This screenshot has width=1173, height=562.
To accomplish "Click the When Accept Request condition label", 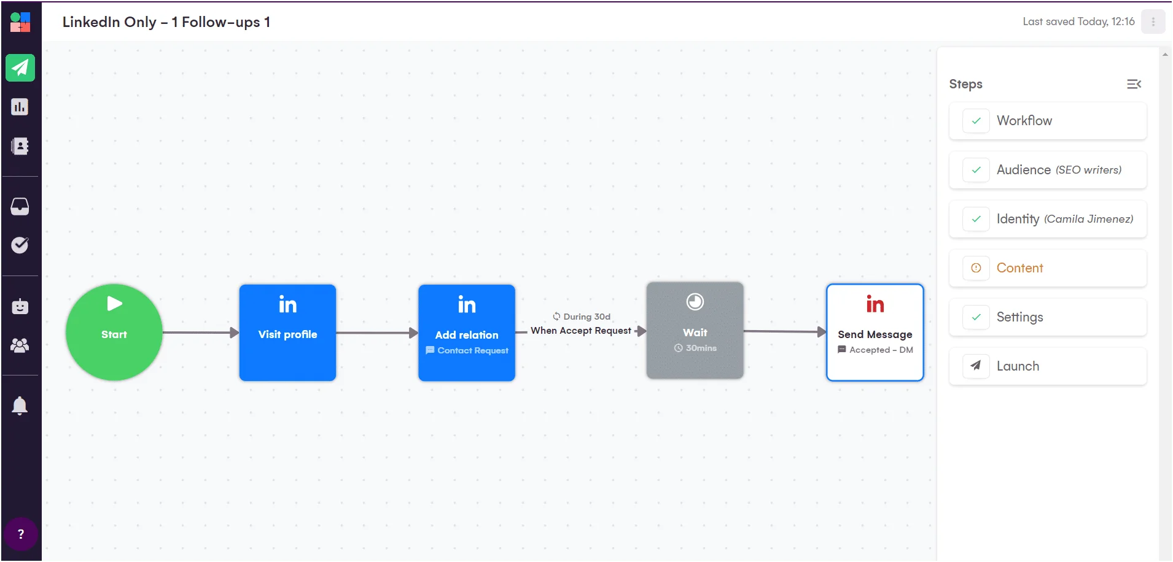I will click(x=581, y=330).
